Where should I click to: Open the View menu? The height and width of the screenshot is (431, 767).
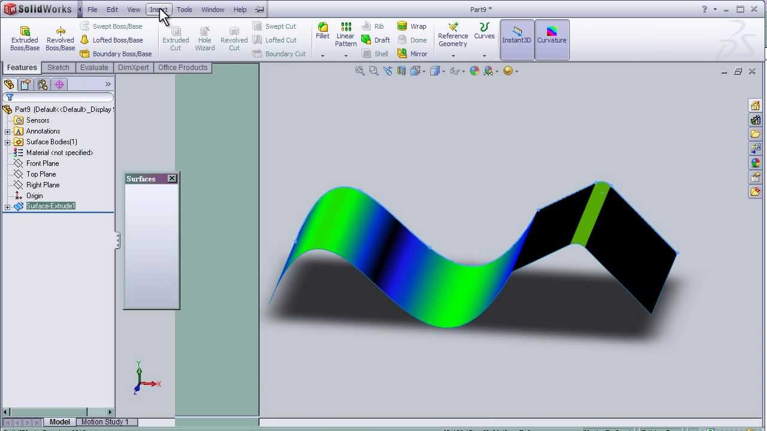tap(134, 10)
